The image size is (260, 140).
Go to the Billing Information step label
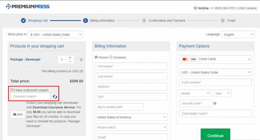coord(102,20)
